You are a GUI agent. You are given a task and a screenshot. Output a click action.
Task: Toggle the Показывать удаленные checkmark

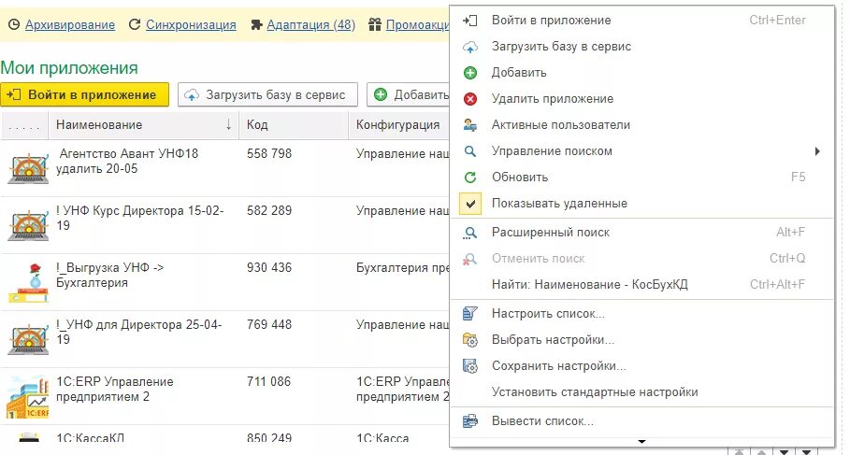pyautogui.click(x=470, y=204)
